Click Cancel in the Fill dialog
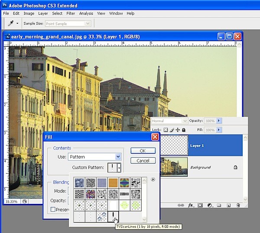The image size is (260, 233). [143, 161]
